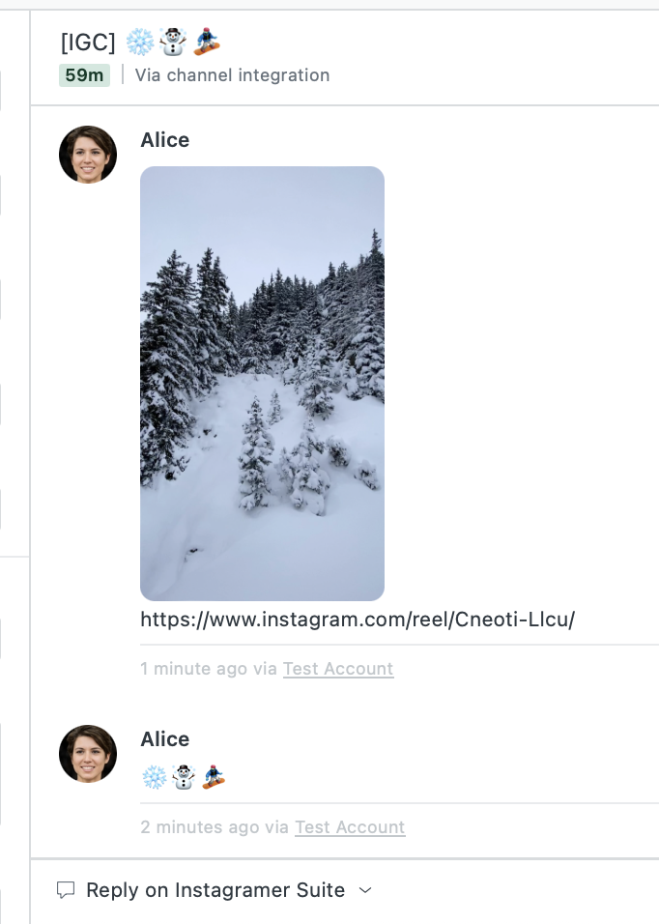Select Via channel integration label
The height and width of the screenshot is (924, 659).
231,75
